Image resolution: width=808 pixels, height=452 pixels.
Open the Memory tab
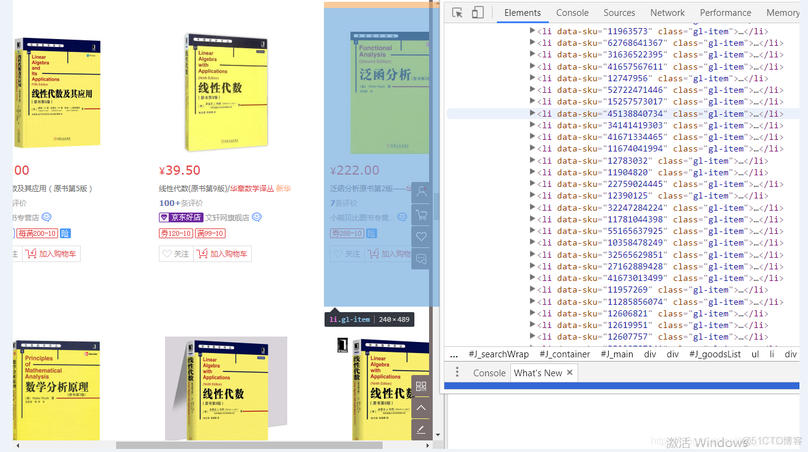point(782,13)
